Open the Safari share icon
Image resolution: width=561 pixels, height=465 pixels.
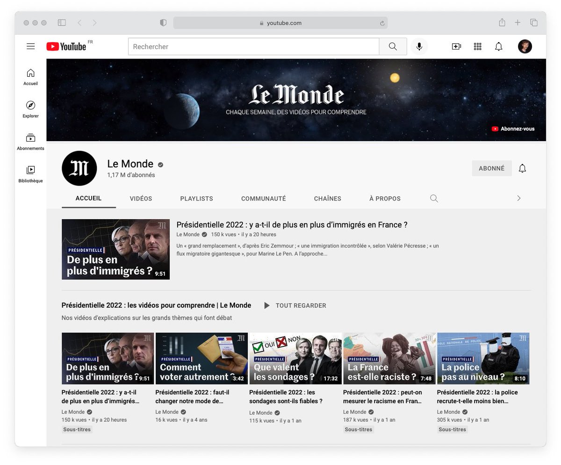click(502, 22)
